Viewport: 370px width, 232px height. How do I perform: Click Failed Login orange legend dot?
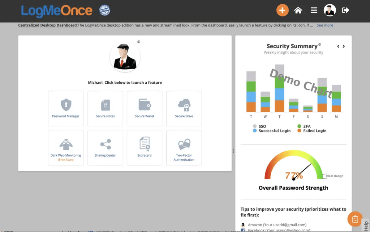pyautogui.click(x=299, y=131)
